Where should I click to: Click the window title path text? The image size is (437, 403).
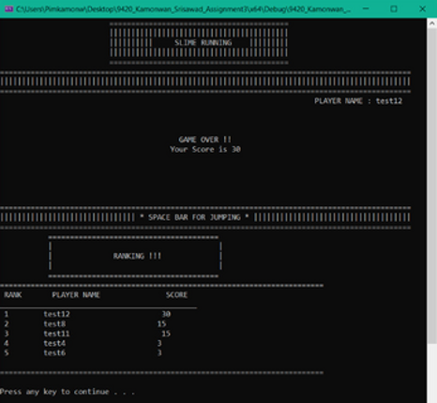click(x=183, y=9)
